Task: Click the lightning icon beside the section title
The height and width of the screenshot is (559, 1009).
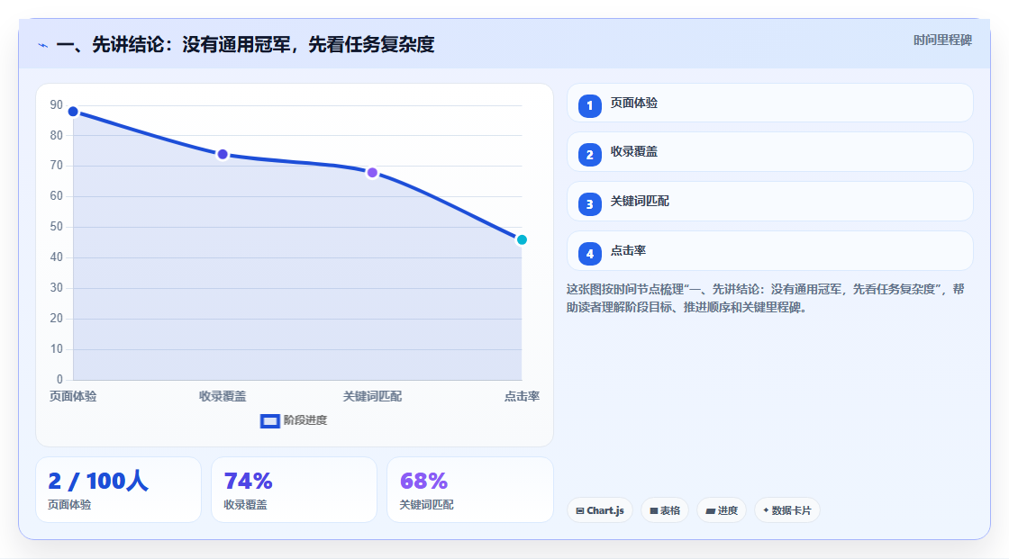Action: tap(43, 45)
